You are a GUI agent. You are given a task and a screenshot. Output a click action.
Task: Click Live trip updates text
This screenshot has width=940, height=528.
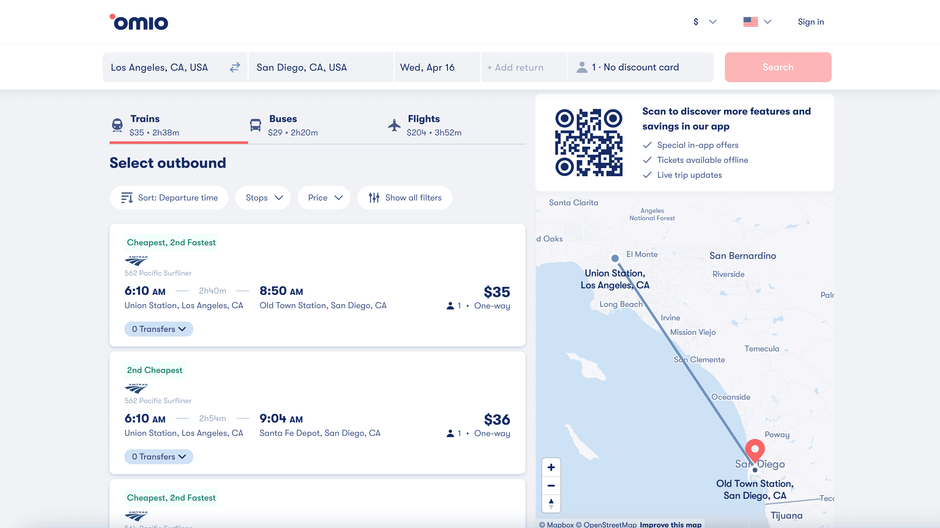[689, 175]
